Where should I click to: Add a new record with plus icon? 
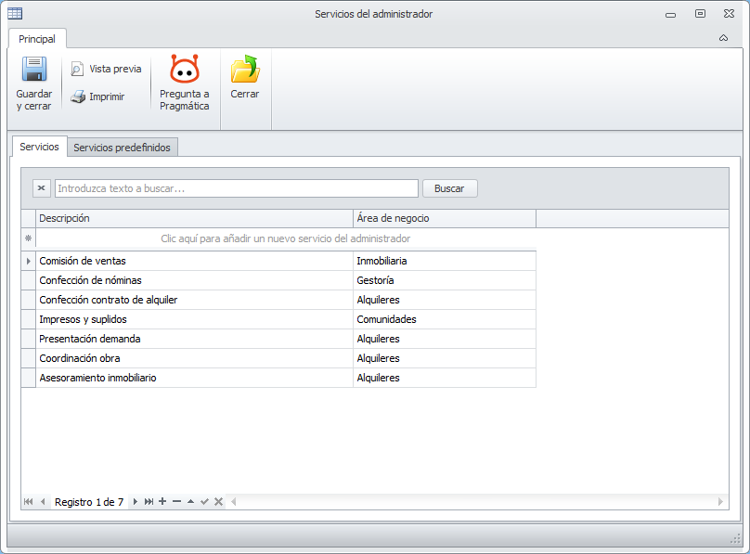[162, 501]
